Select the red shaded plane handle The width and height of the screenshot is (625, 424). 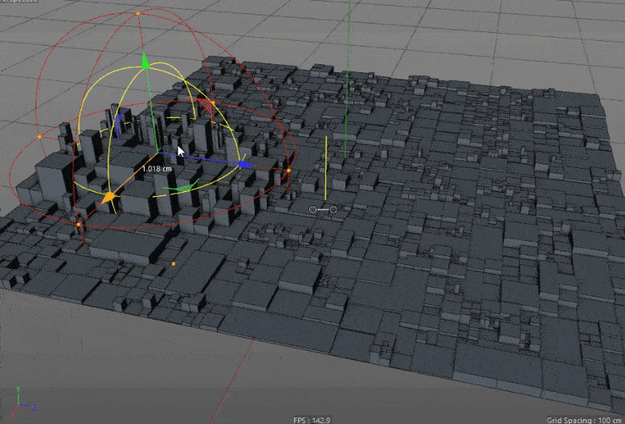coord(206,105)
